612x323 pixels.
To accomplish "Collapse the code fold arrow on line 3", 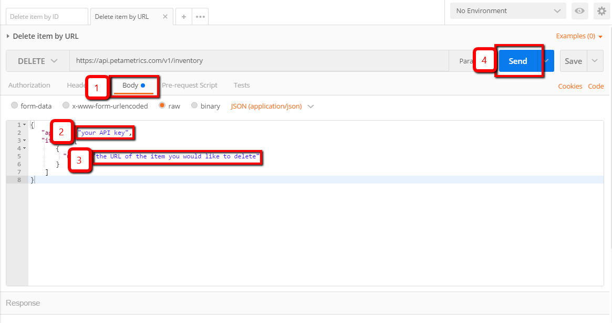I will [24, 141].
